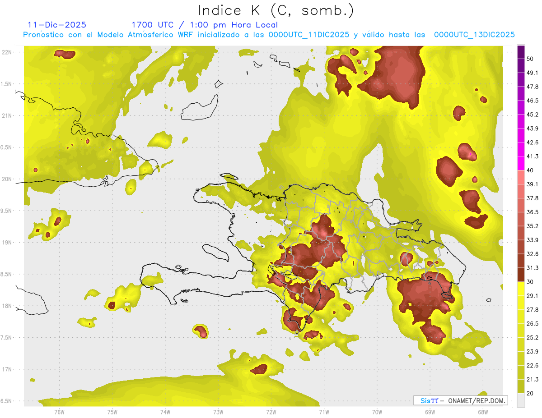542x418 pixels.
Task: Click the "19N" latitude label
Action: [x=7, y=243]
